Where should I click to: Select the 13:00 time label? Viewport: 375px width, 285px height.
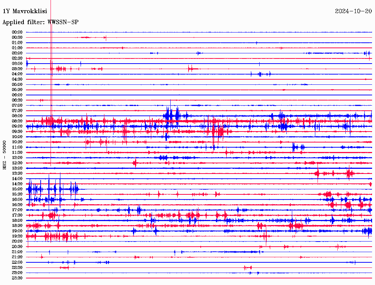(17, 168)
